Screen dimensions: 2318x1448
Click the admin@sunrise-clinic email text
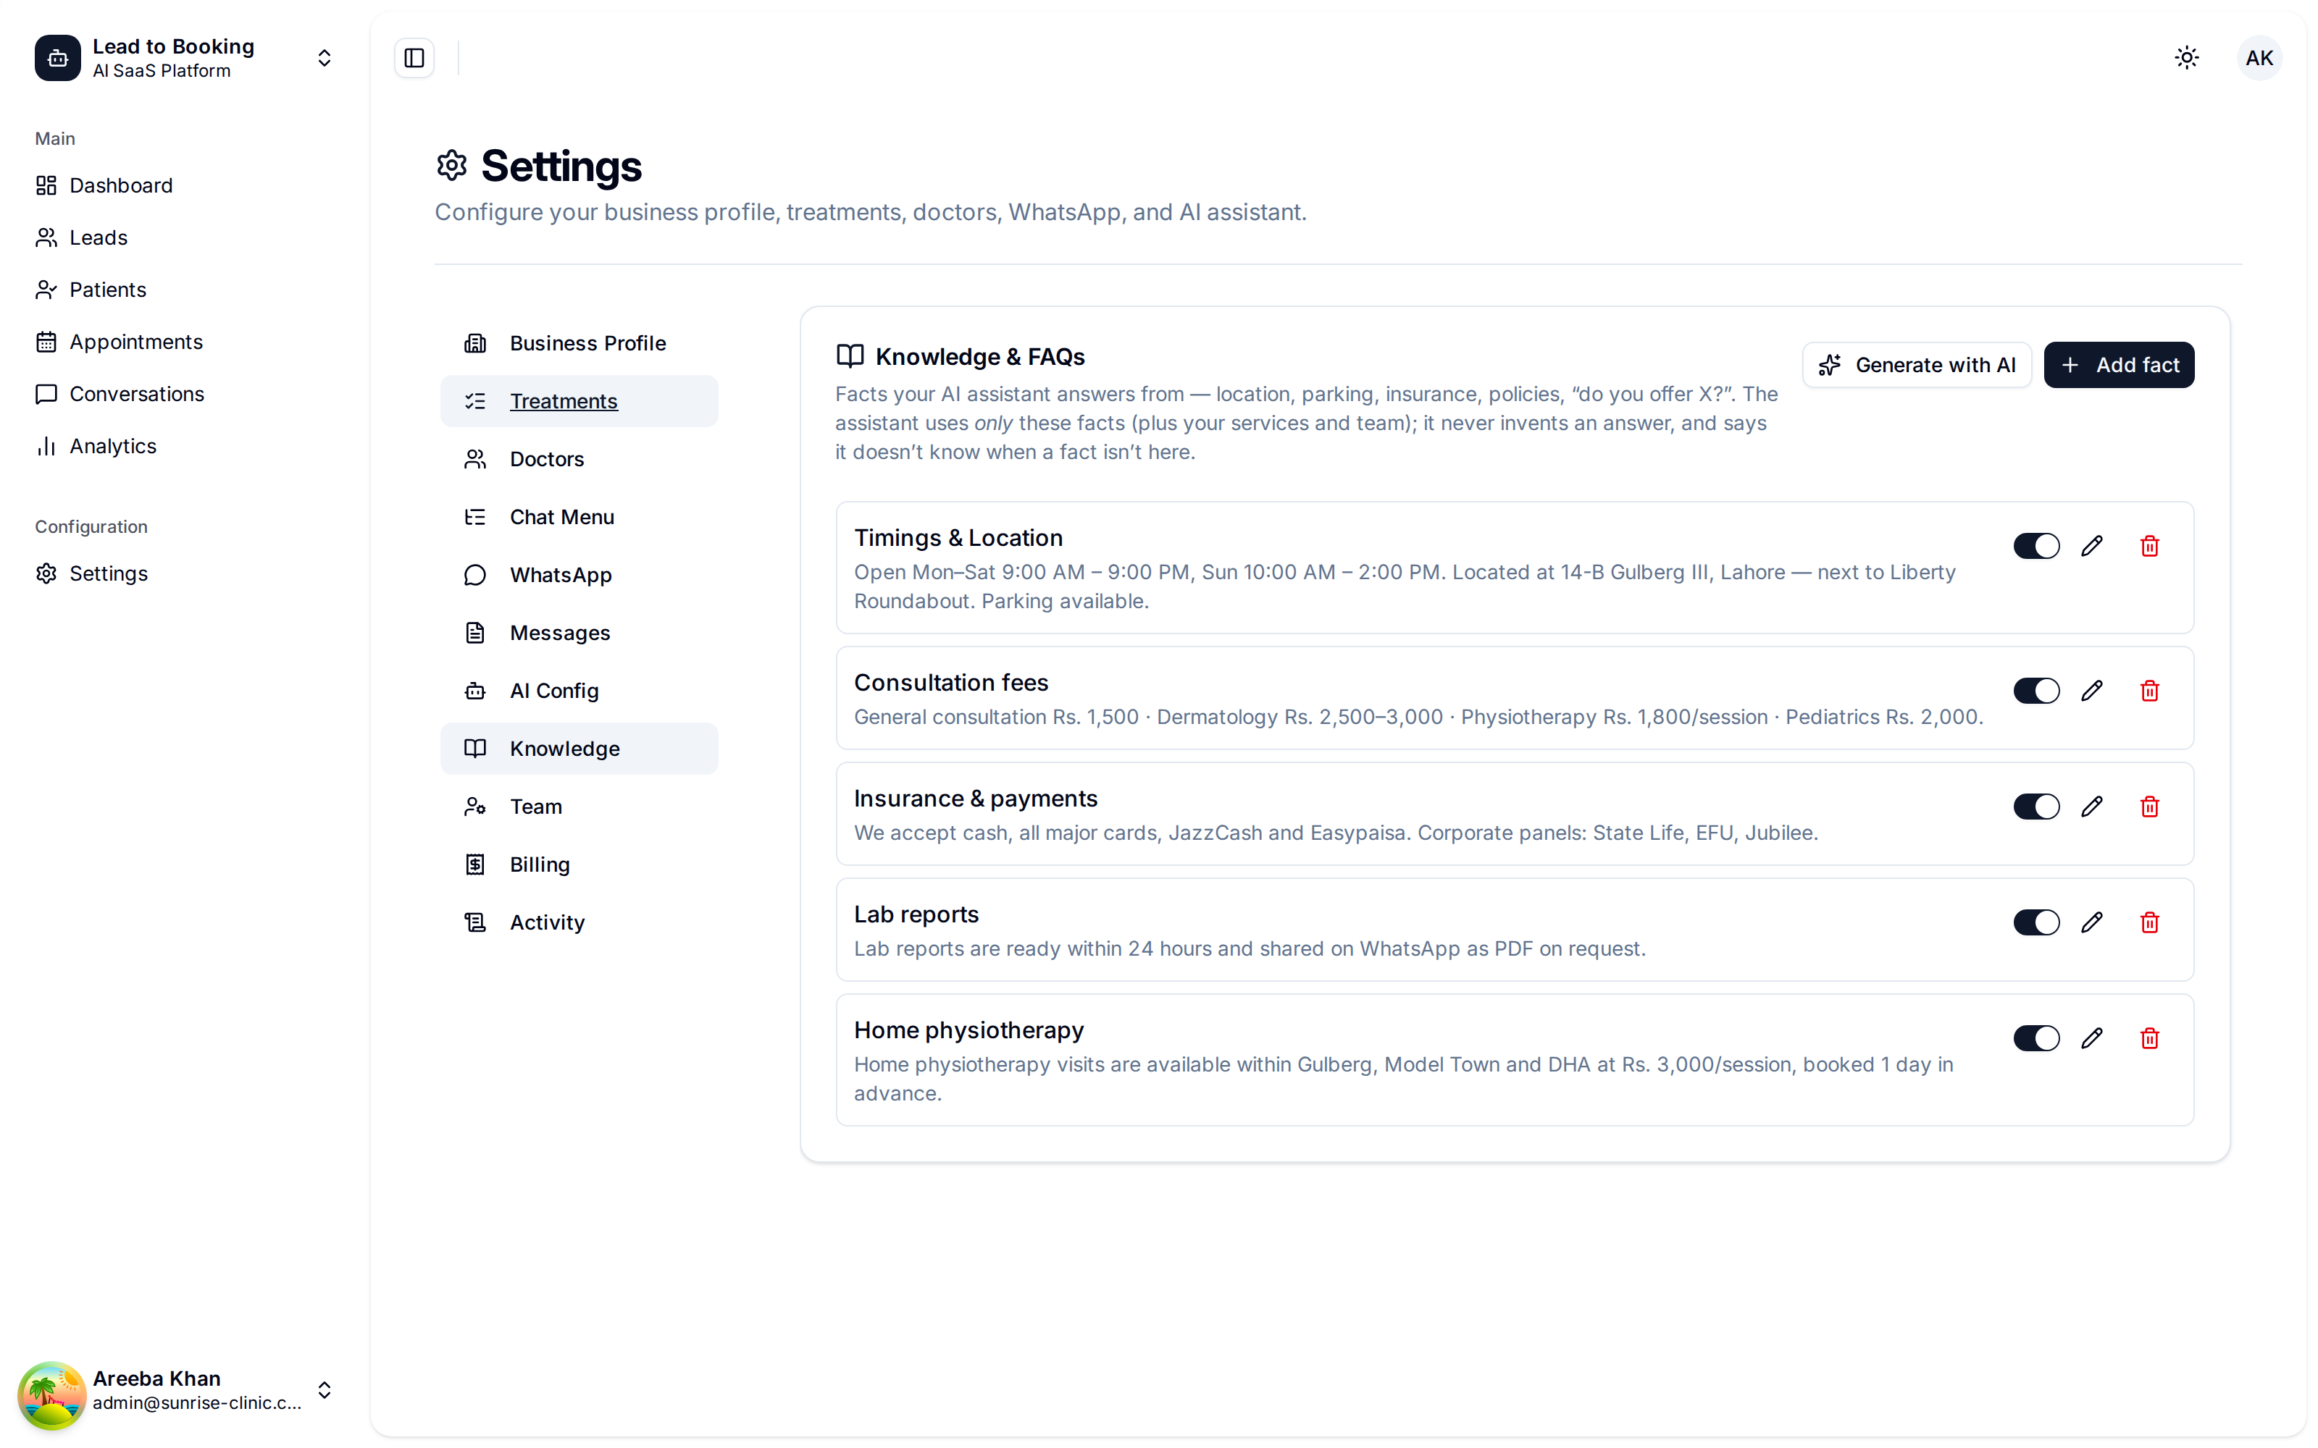197,1403
